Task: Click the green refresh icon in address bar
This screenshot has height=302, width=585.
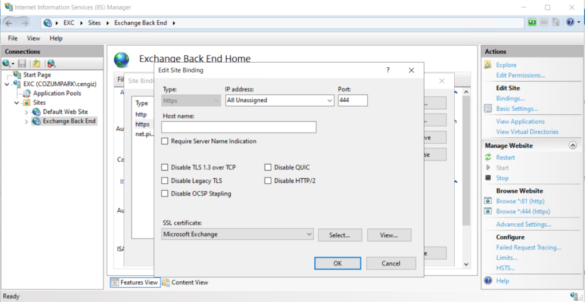Action: click(x=532, y=22)
